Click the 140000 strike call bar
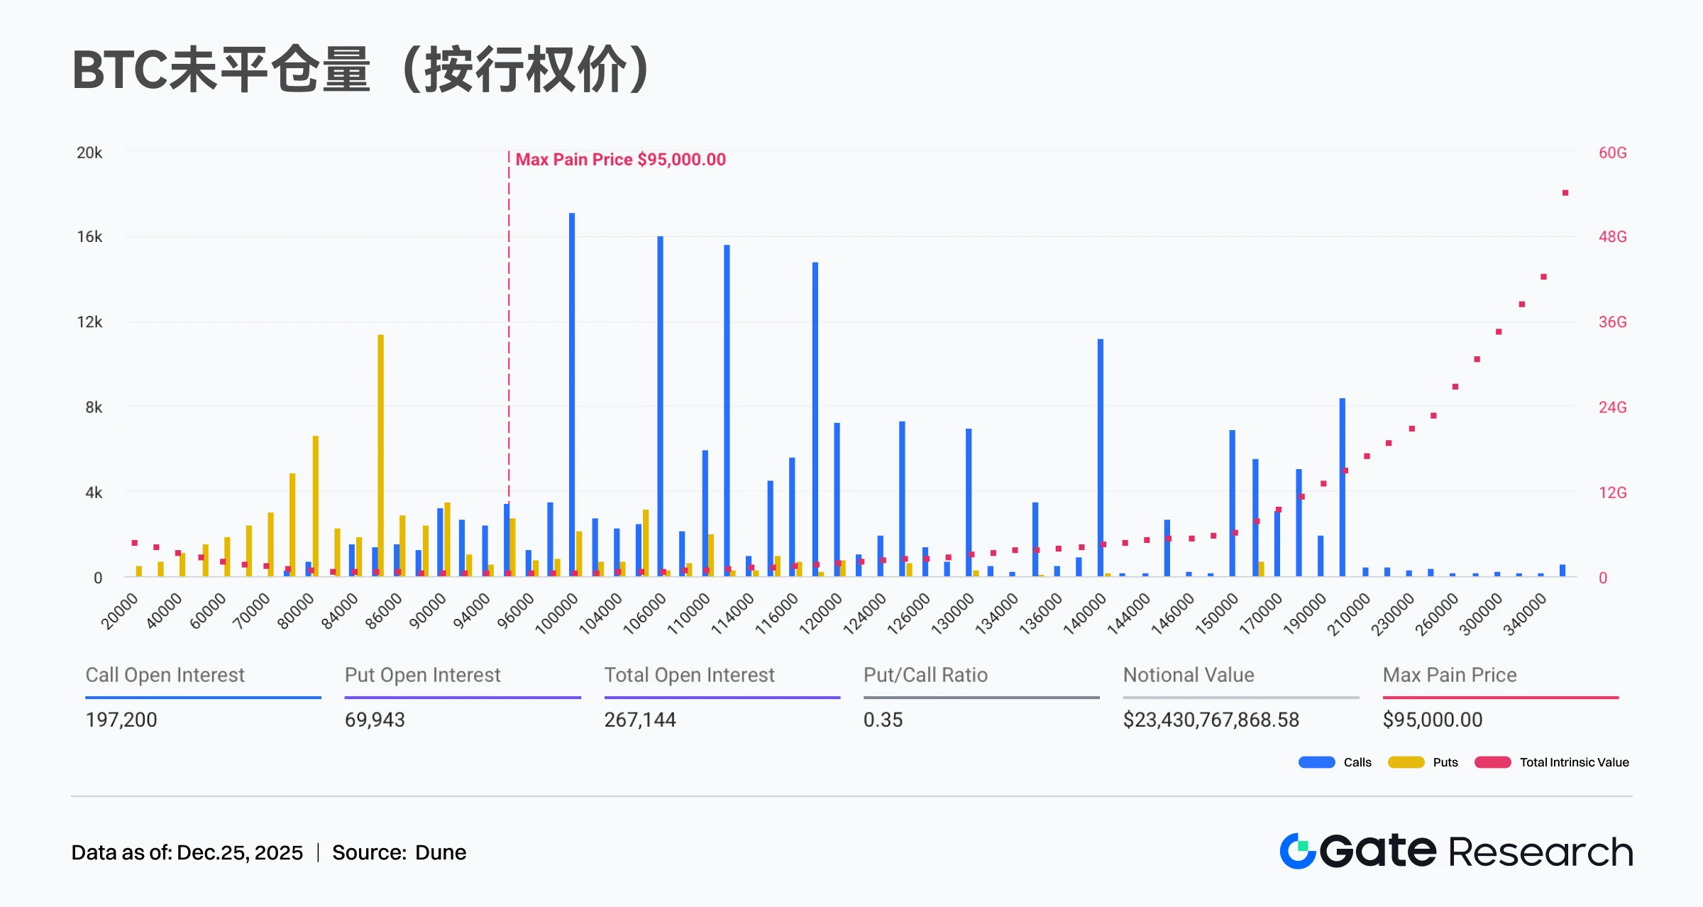 [1100, 458]
